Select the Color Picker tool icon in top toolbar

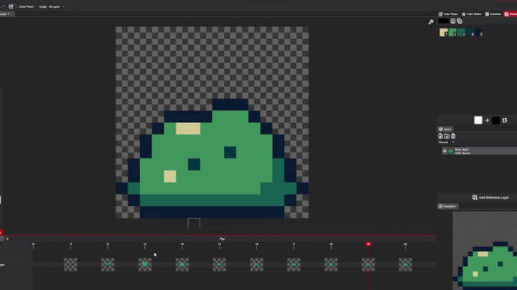pos(11,6)
